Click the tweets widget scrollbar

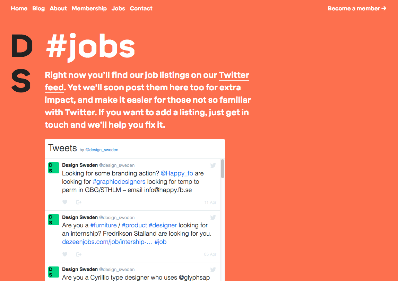(223, 169)
